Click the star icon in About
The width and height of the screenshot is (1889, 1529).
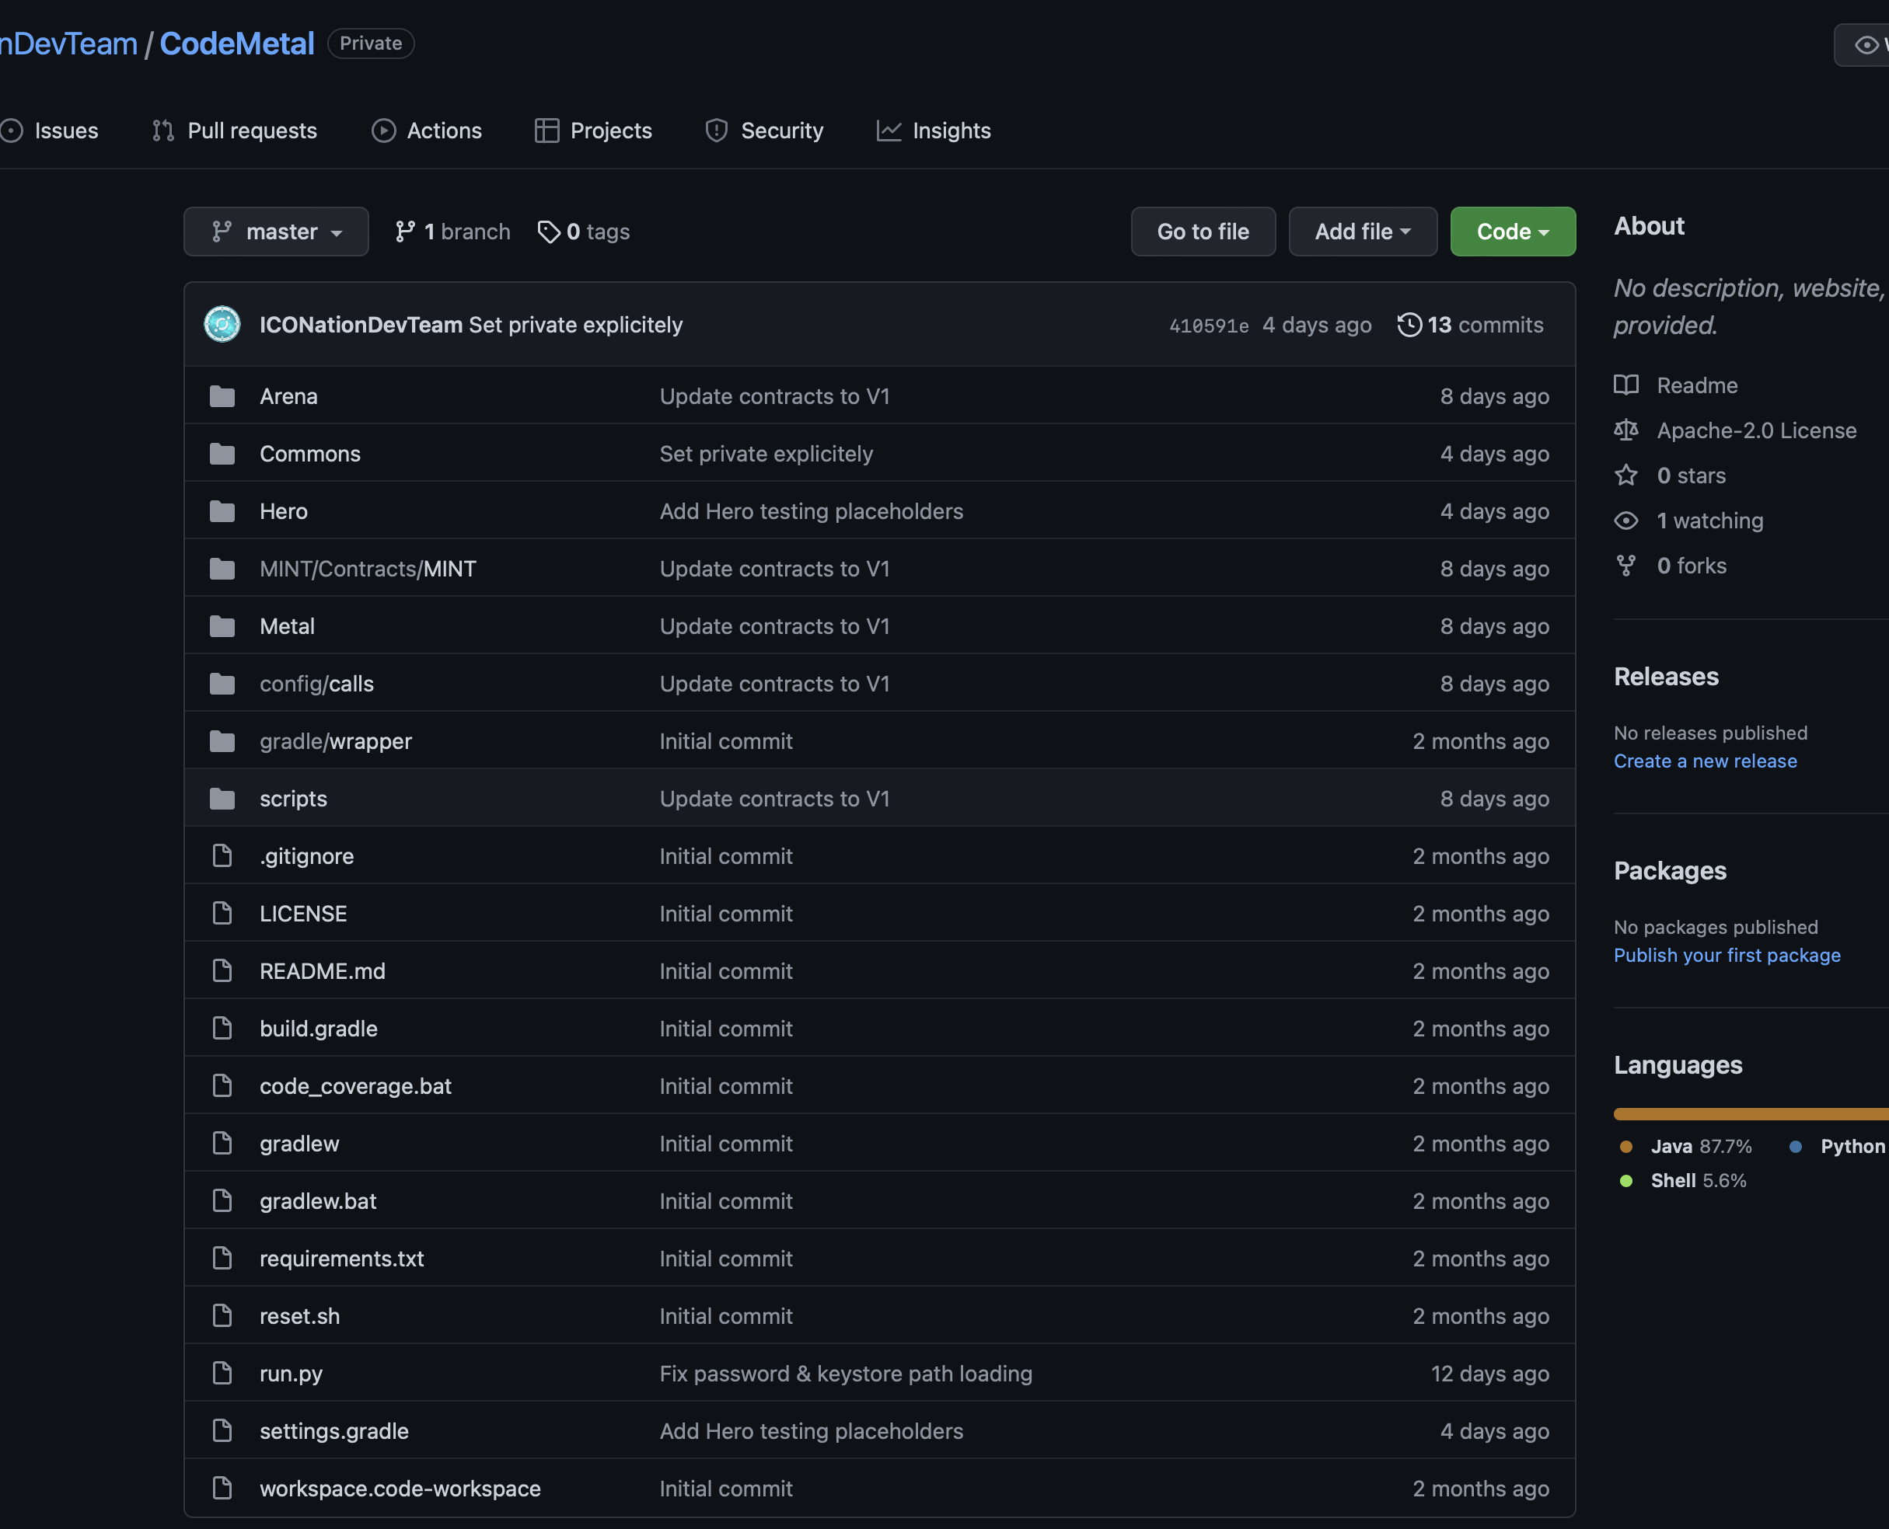click(x=1625, y=475)
